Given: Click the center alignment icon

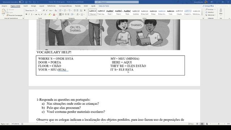Looking at the screenshot, I should tap(63, 14).
